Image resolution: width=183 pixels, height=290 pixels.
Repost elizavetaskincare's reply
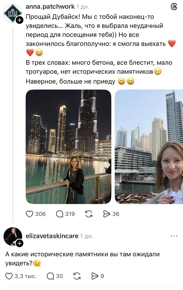[77, 276]
